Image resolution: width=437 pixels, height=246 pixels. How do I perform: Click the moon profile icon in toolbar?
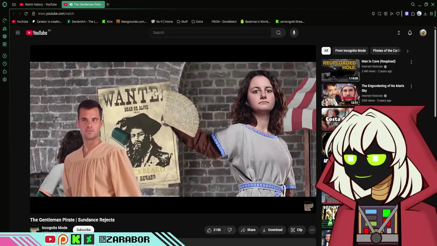pos(419,14)
